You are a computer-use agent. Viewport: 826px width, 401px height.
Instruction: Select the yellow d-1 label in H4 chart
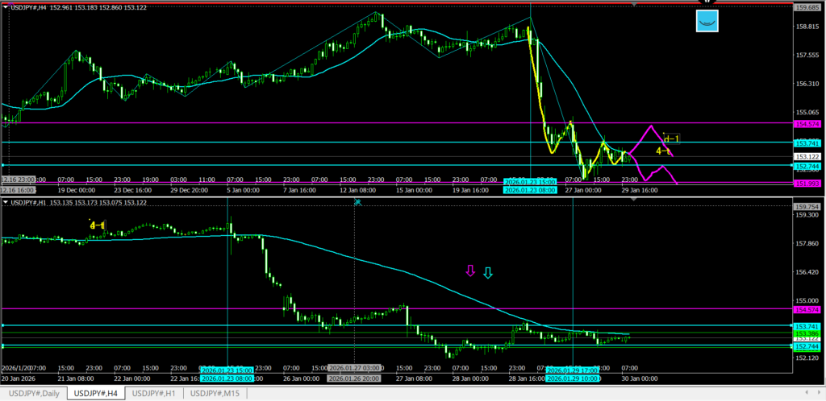[671, 138]
